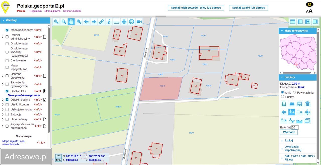321x165 pixels.
Task: Enable the Ortofotomapa layer
Action: (x=7, y=43)
